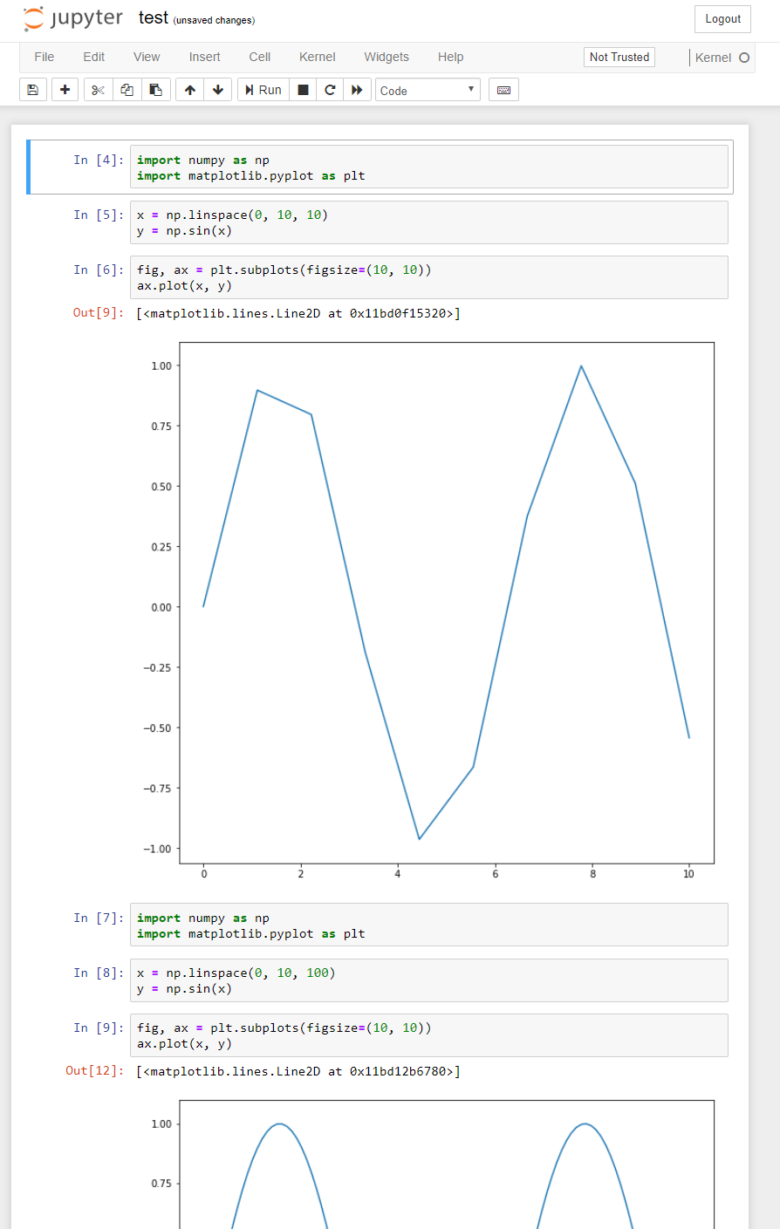Run the selected cell

[262, 89]
